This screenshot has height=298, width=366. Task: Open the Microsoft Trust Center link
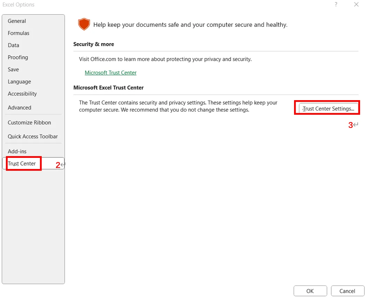point(111,73)
